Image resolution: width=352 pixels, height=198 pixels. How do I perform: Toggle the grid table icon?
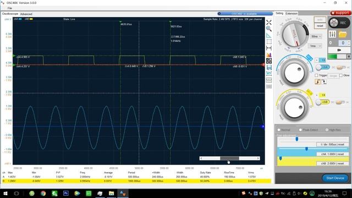click(x=269, y=86)
